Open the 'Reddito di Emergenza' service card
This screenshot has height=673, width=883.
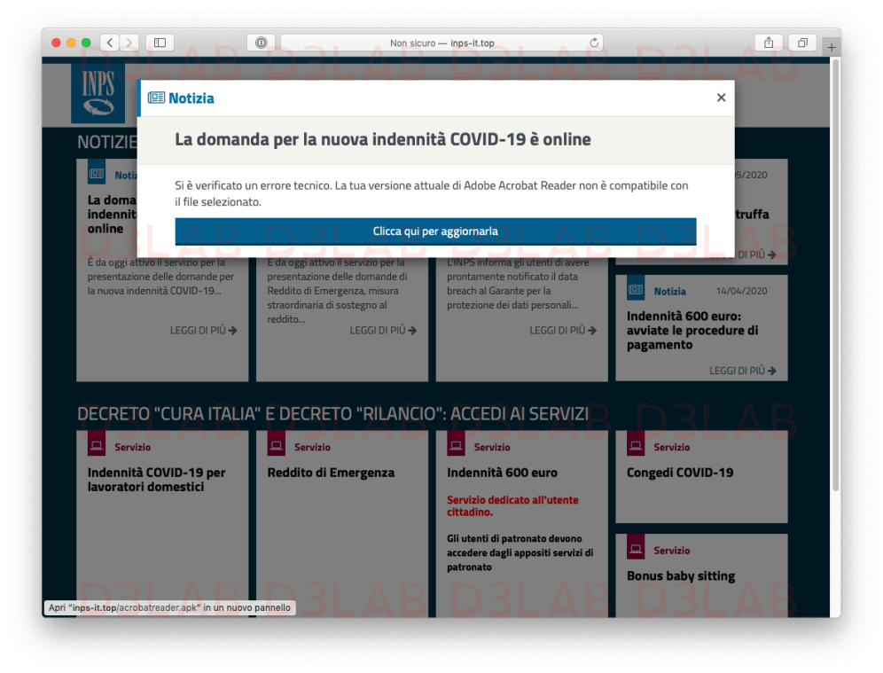(331, 473)
